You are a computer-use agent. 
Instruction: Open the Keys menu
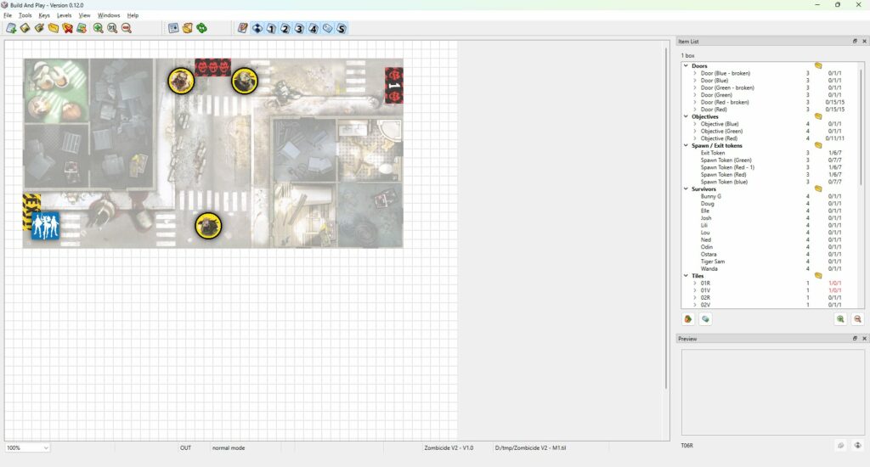44,15
